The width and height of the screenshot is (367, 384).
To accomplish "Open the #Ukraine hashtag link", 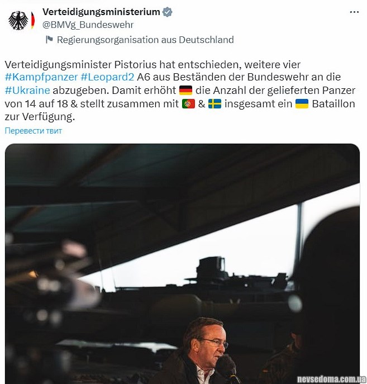I will point(27,91).
